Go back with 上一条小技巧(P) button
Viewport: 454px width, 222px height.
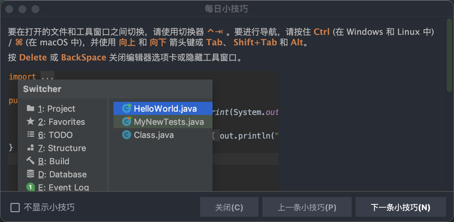click(307, 207)
